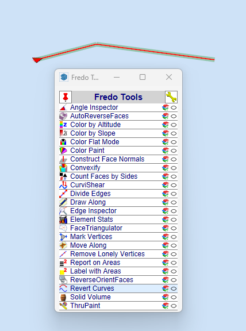Viewport: 246px width, 331px height.
Task: Click the Color Flat Mode icon
Action: click(63, 142)
